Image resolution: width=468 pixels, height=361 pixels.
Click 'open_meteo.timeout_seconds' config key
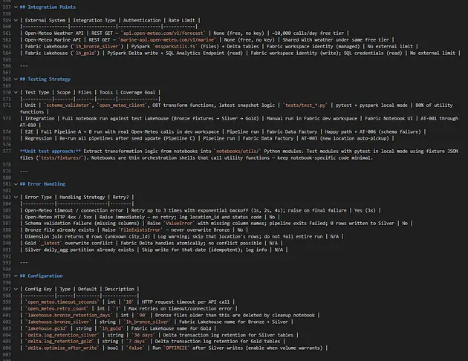62,302
